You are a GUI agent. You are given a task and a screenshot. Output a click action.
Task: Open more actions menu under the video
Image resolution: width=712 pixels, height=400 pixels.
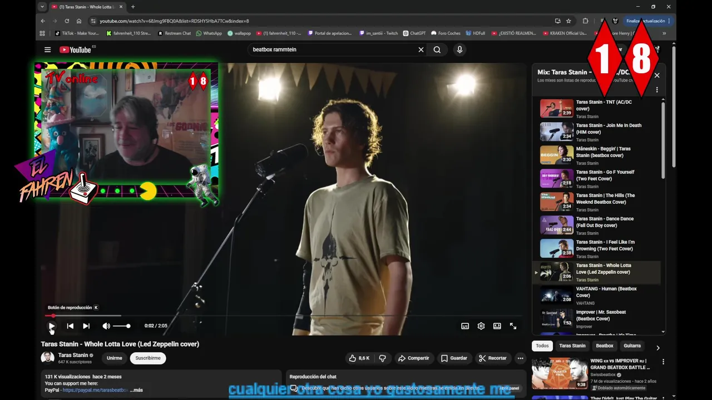click(521, 358)
